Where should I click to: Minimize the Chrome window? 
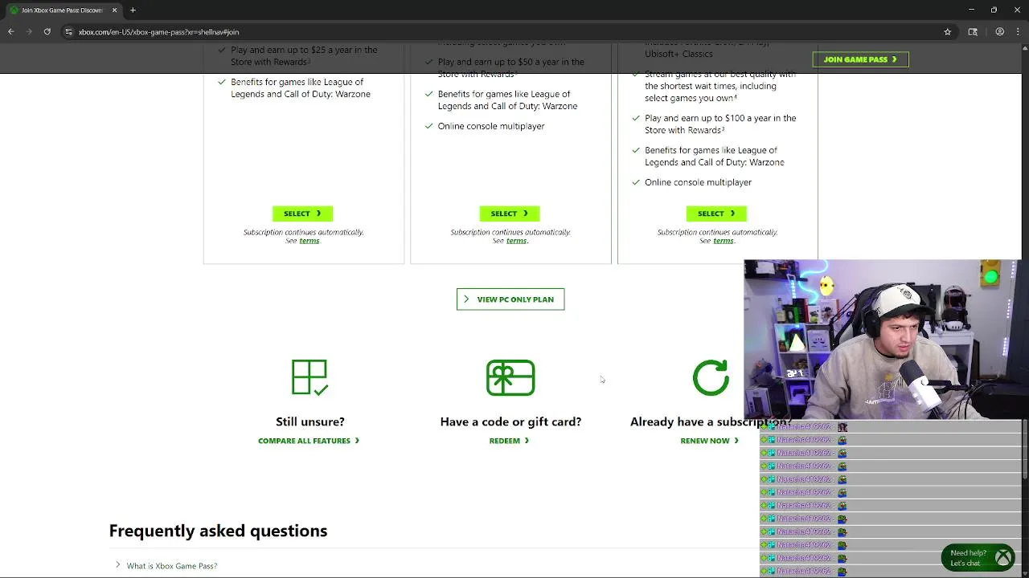pyautogui.click(x=971, y=10)
